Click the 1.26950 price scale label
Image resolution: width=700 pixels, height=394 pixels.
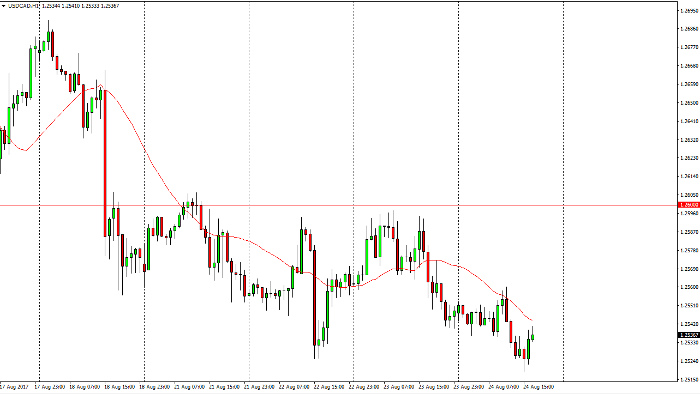point(688,10)
